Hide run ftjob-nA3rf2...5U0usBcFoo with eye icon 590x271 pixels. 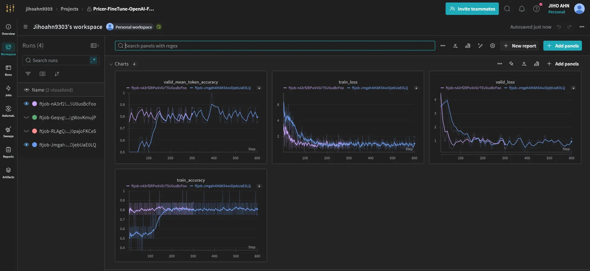tap(26, 104)
